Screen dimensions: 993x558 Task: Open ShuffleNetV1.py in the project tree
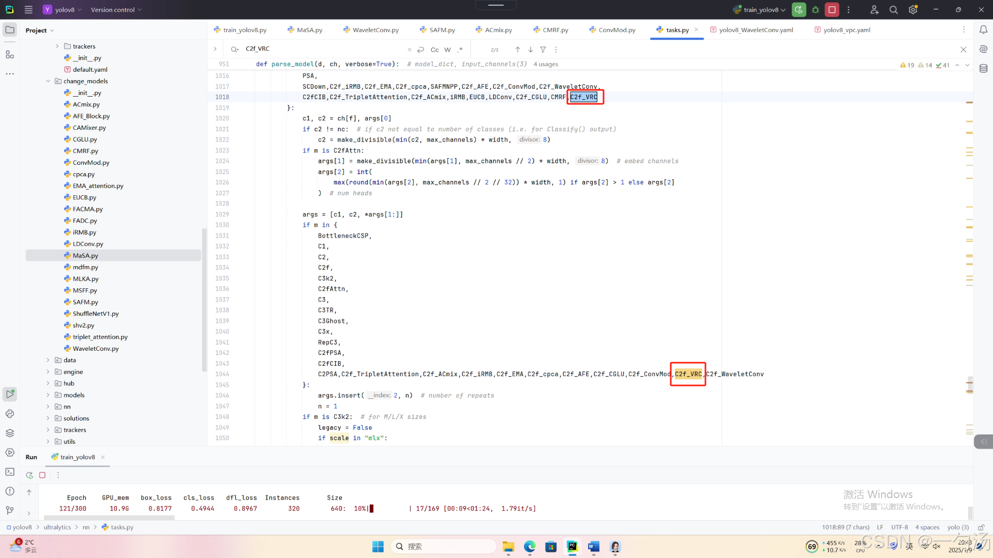95,314
